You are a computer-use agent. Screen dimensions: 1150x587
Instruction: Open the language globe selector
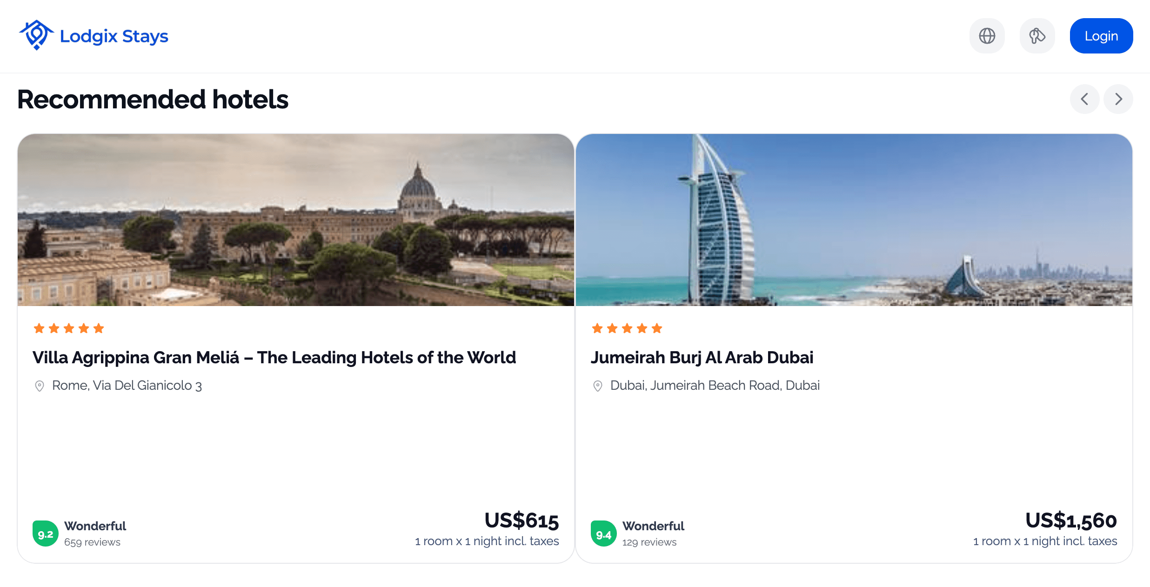[987, 36]
